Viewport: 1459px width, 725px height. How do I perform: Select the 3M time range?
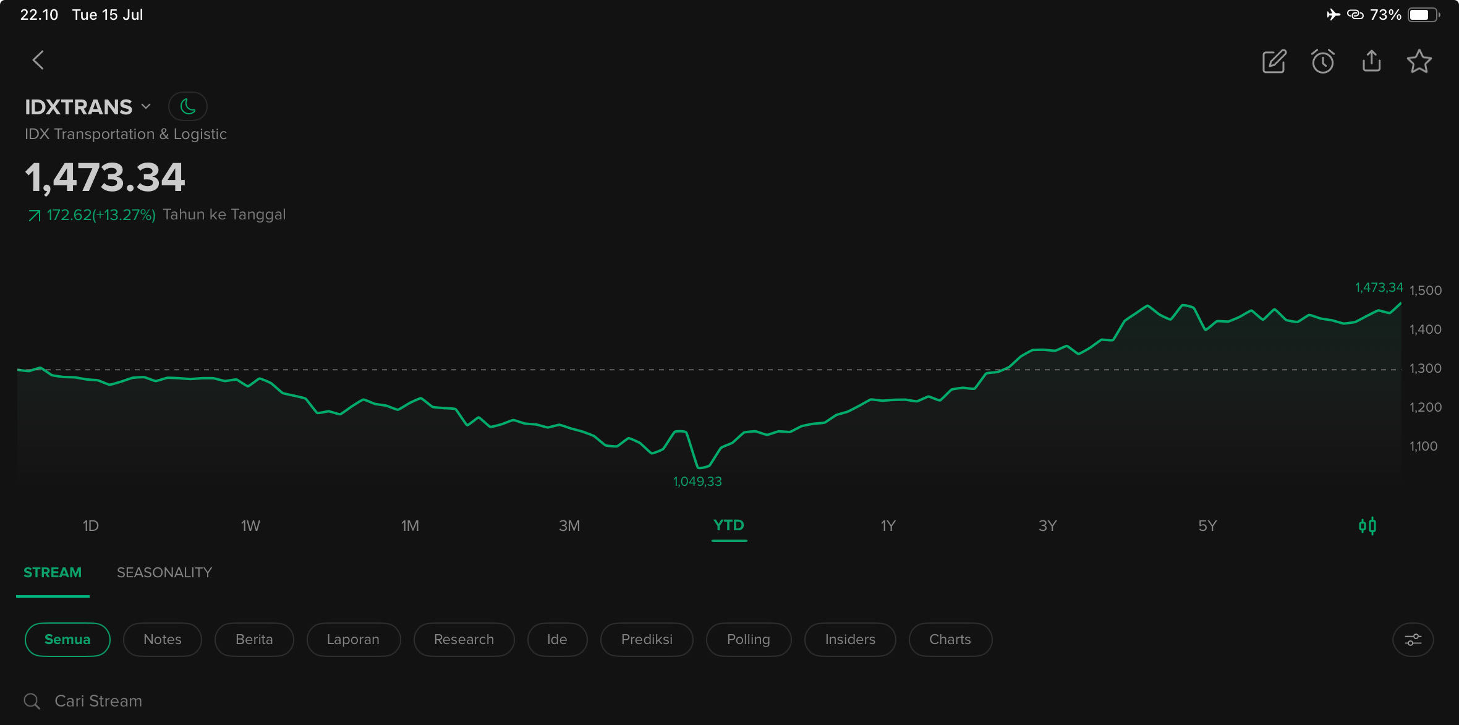pyautogui.click(x=569, y=526)
